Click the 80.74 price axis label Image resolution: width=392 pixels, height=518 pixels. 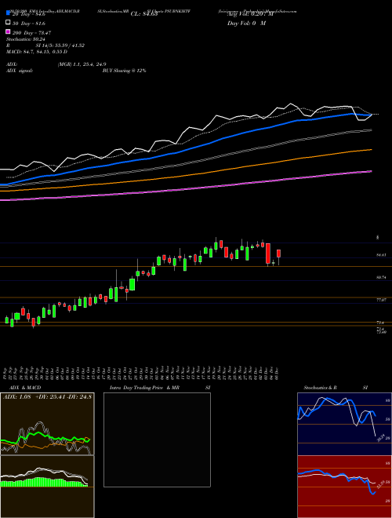tap(381, 278)
